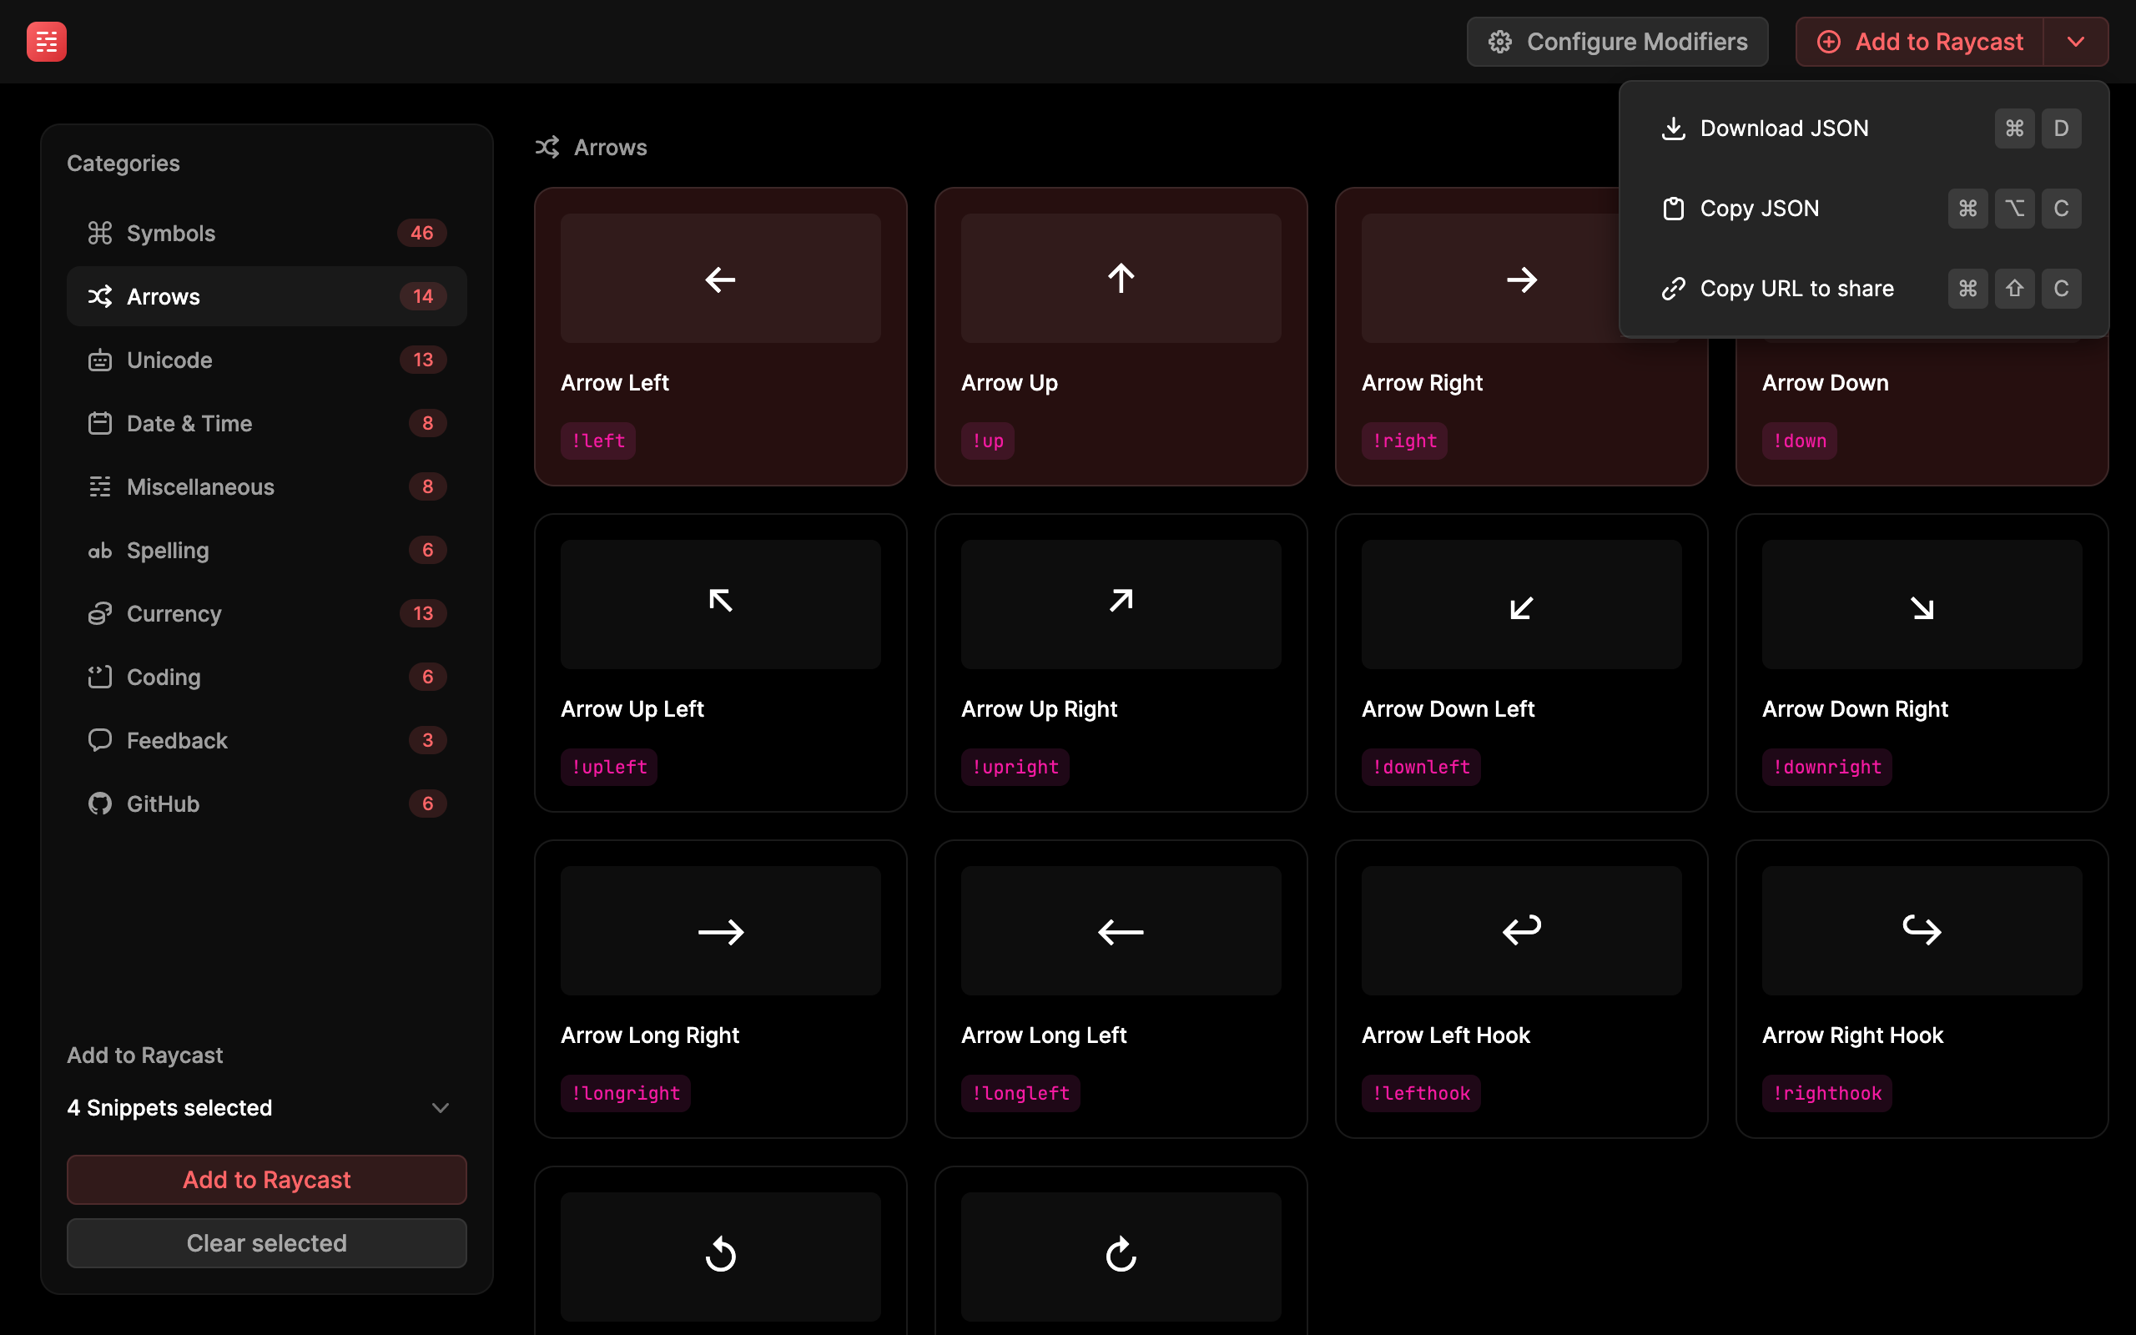Click the link icon for Copy URL

(1673, 289)
